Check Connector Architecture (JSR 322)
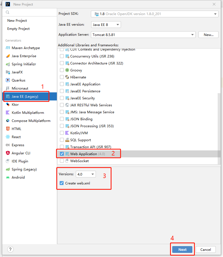The image size is (223, 257). point(62,63)
